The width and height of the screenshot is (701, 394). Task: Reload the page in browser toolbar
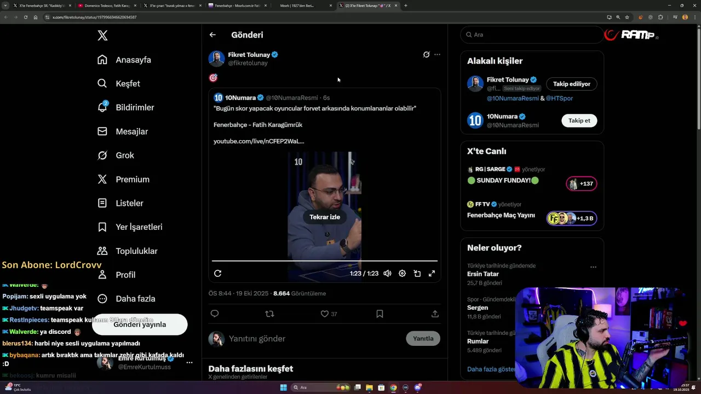click(25, 17)
